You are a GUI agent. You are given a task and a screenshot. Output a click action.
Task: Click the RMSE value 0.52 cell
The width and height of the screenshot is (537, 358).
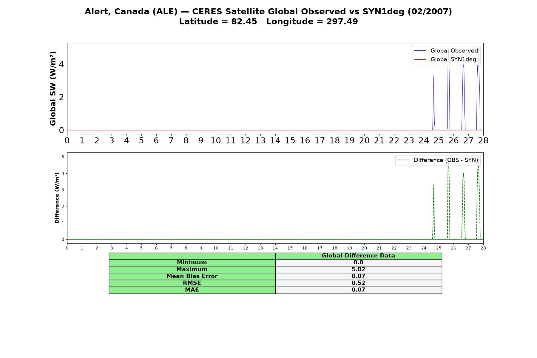(x=358, y=283)
